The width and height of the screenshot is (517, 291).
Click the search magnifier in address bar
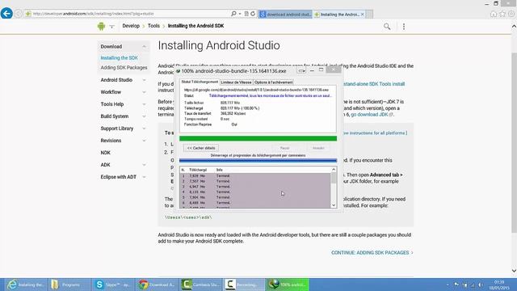tap(233, 14)
